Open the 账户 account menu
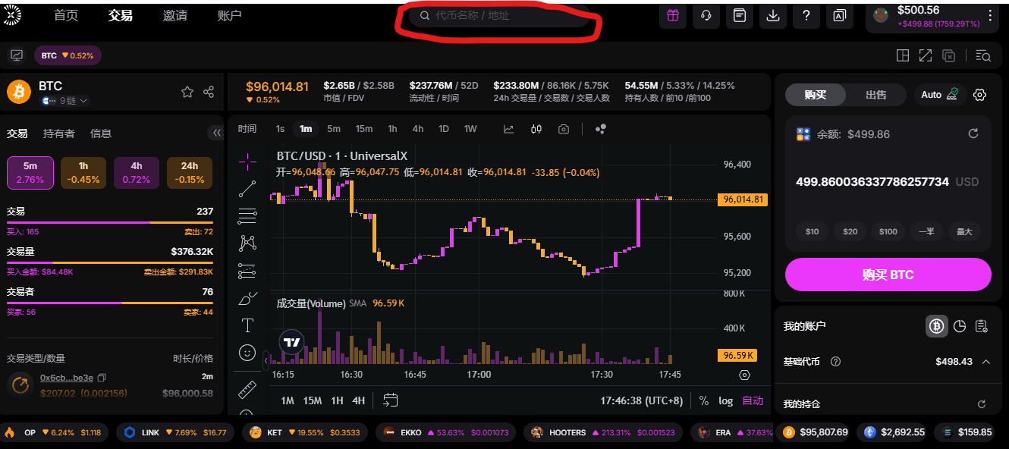 pos(229,15)
